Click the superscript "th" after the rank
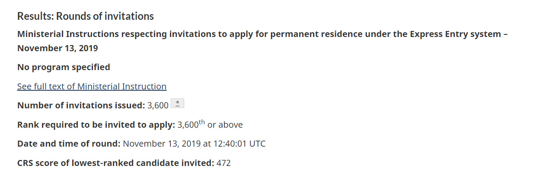 (x=201, y=122)
